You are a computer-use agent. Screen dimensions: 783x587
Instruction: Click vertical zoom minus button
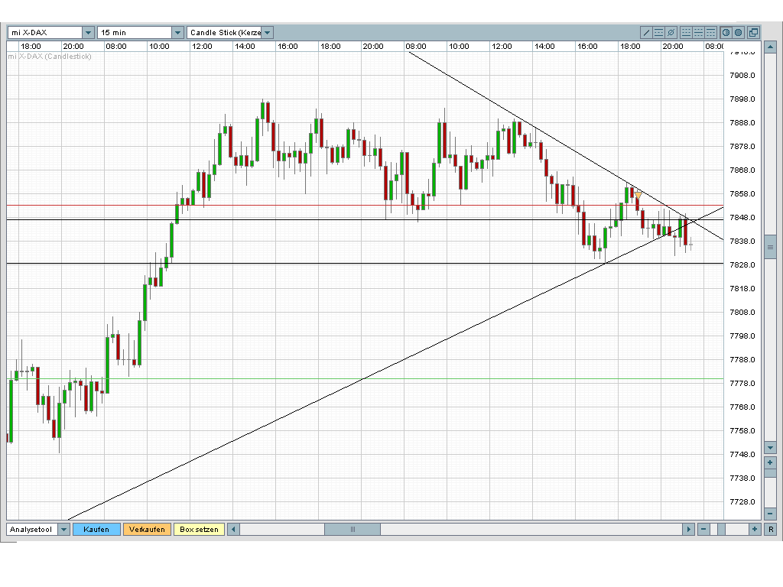(x=770, y=514)
